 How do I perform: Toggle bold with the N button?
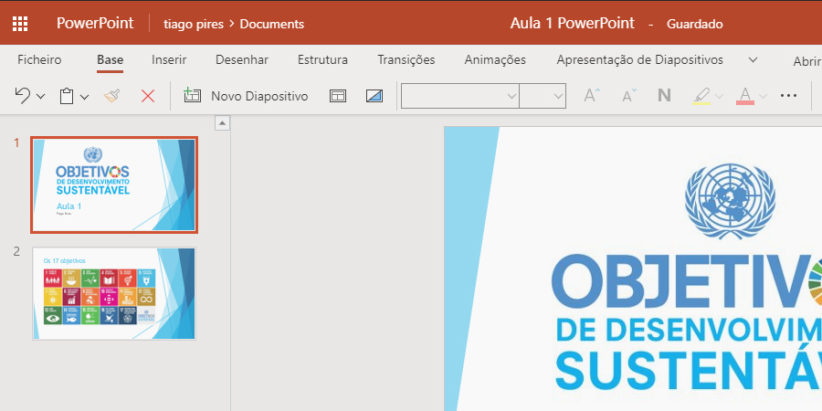(x=664, y=95)
